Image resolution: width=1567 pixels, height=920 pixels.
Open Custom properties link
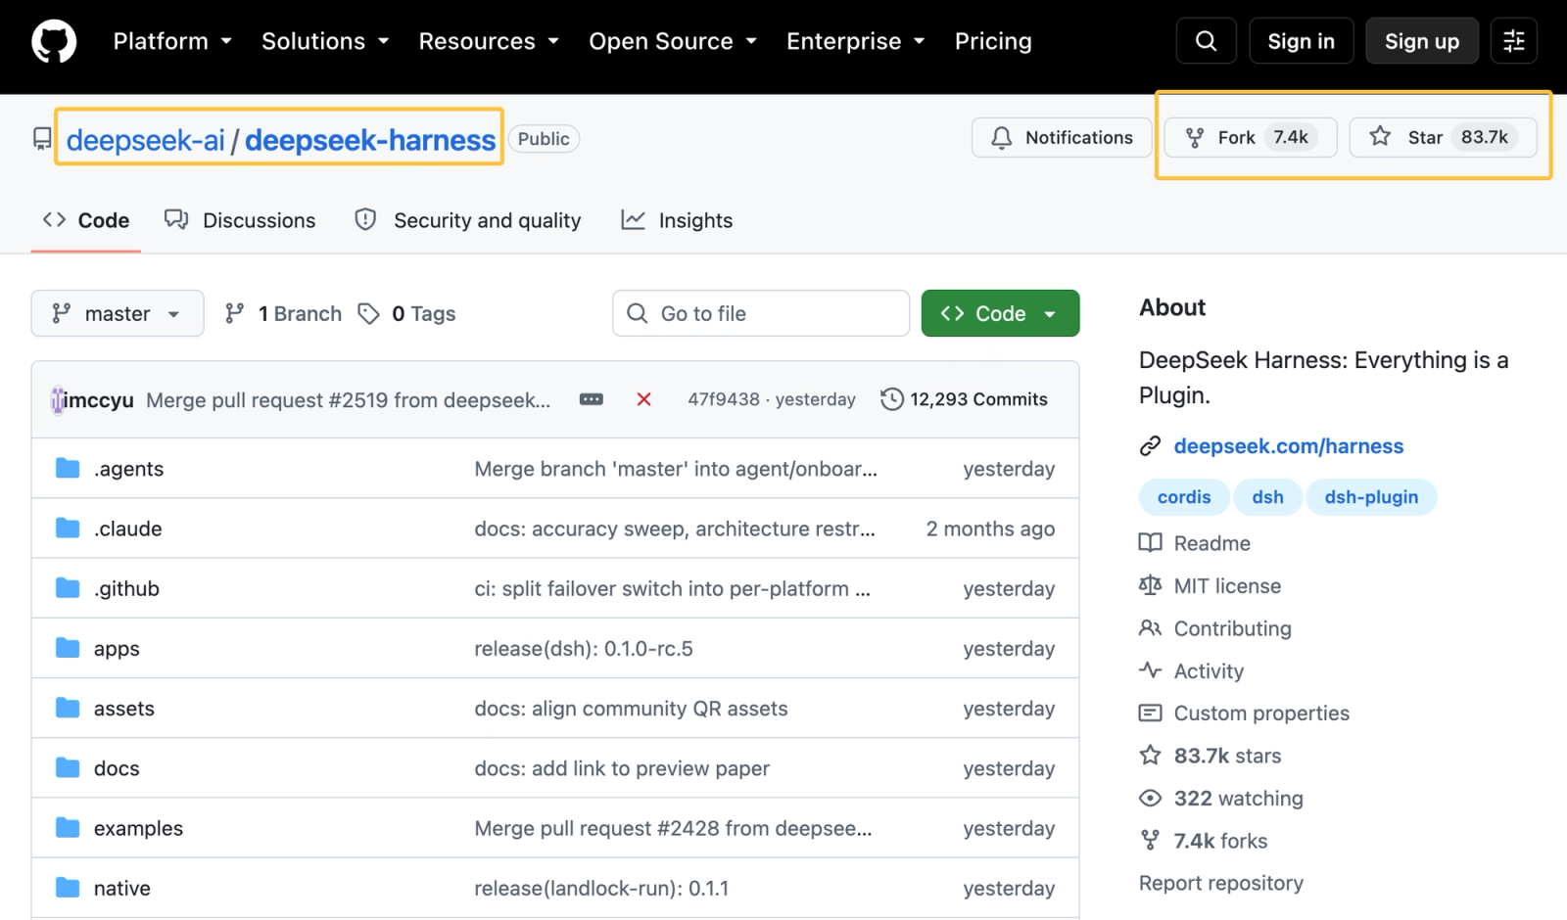[x=1244, y=713]
